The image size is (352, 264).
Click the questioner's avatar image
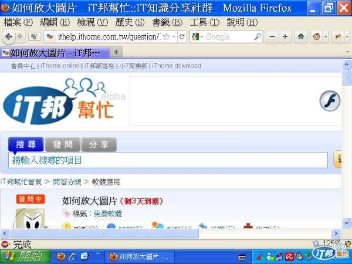click(29, 219)
